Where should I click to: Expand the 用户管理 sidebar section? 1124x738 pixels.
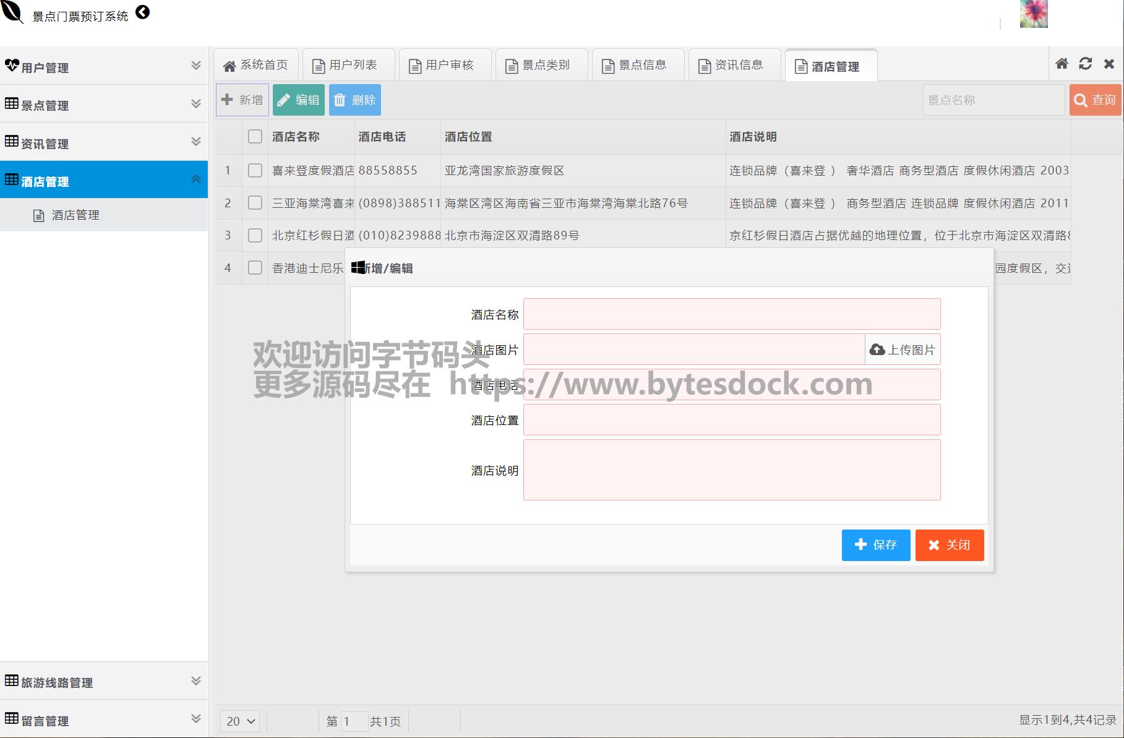103,66
